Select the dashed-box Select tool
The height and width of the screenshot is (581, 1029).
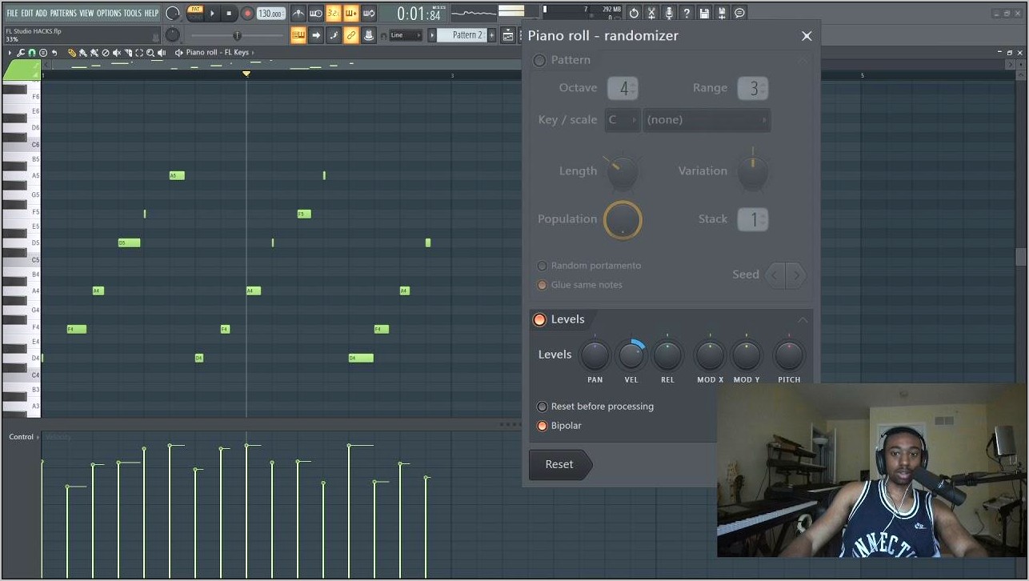click(139, 53)
